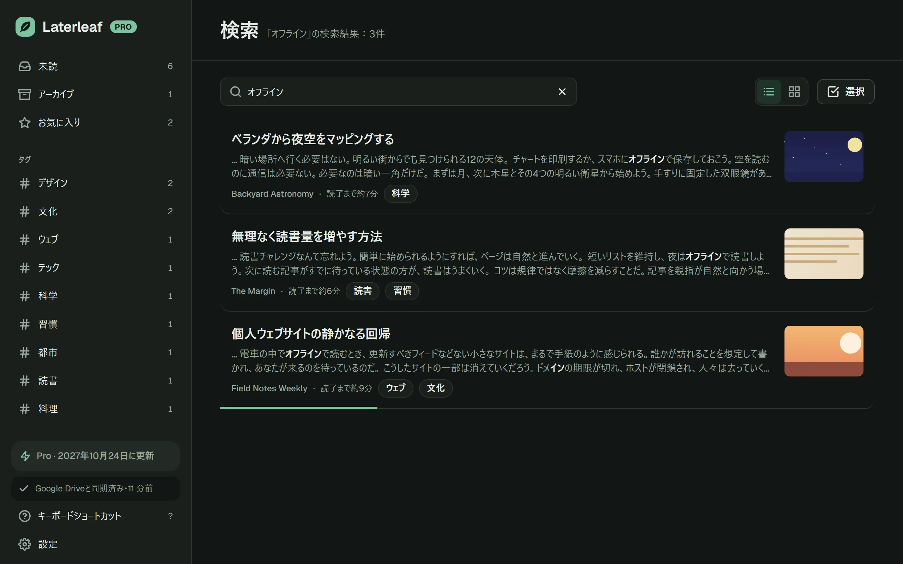The image size is (903, 564).
Task: Click the hash icon beside 読書 in the sidebar
Action: coord(25,381)
